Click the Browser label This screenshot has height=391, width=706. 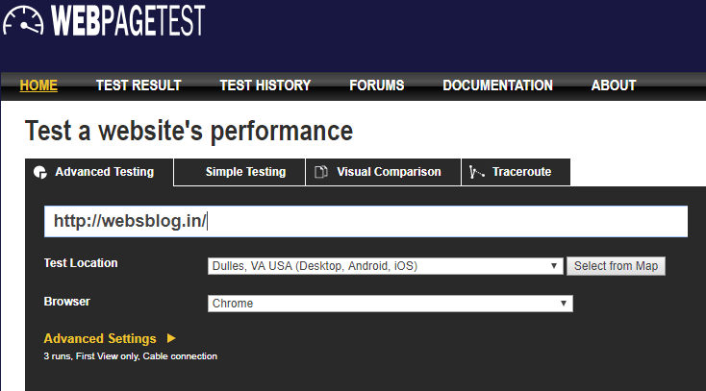click(67, 302)
